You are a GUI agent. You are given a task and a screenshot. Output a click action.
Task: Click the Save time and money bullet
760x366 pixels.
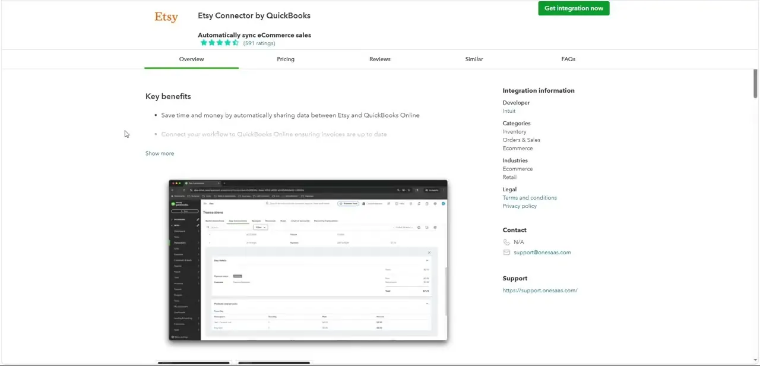click(290, 115)
